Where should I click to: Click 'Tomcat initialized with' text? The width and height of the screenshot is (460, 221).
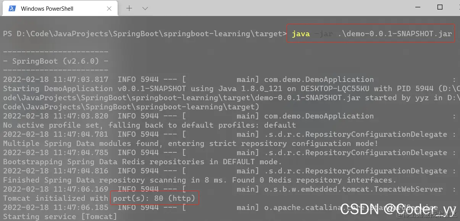(x=56, y=198)
